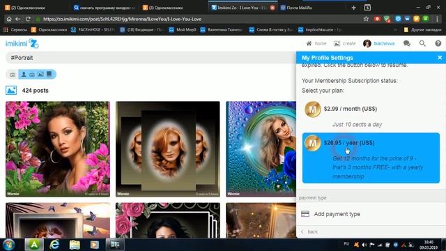The height and width of the screenshot is (251, 446).
Task: Click the #Portrait search field
Action: tap(151, 58)
